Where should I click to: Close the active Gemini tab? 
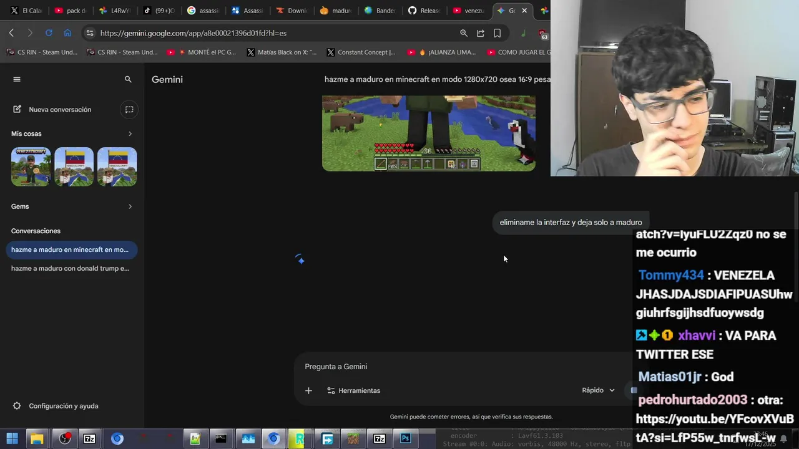tap(524, 11)
